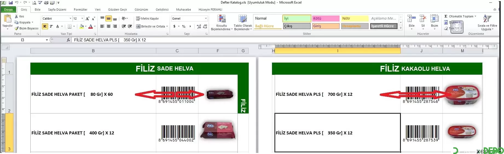The image size is (504, 154).
Task: Minimize the ribbon with caret icon
Action: (x=494, y=10)
